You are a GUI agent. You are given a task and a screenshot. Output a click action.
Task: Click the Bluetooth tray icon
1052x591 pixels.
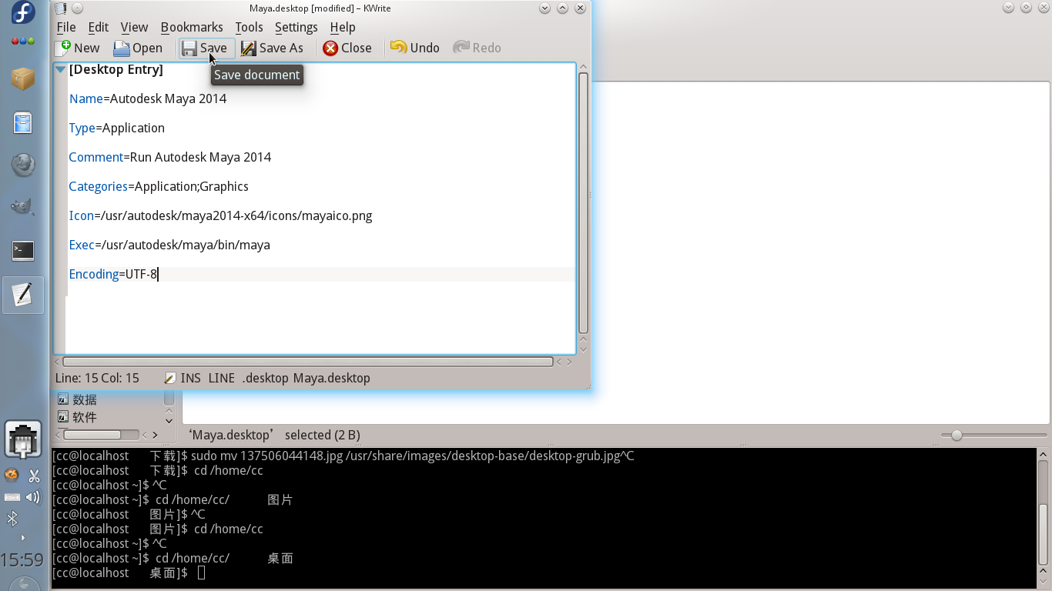point(12,519)
